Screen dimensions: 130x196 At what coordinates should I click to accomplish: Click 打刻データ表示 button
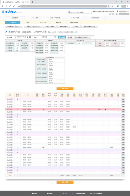(50, 26)
